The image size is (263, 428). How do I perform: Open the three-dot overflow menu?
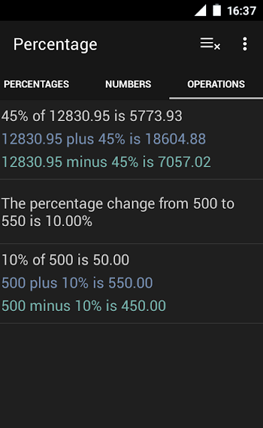point(245,44)
